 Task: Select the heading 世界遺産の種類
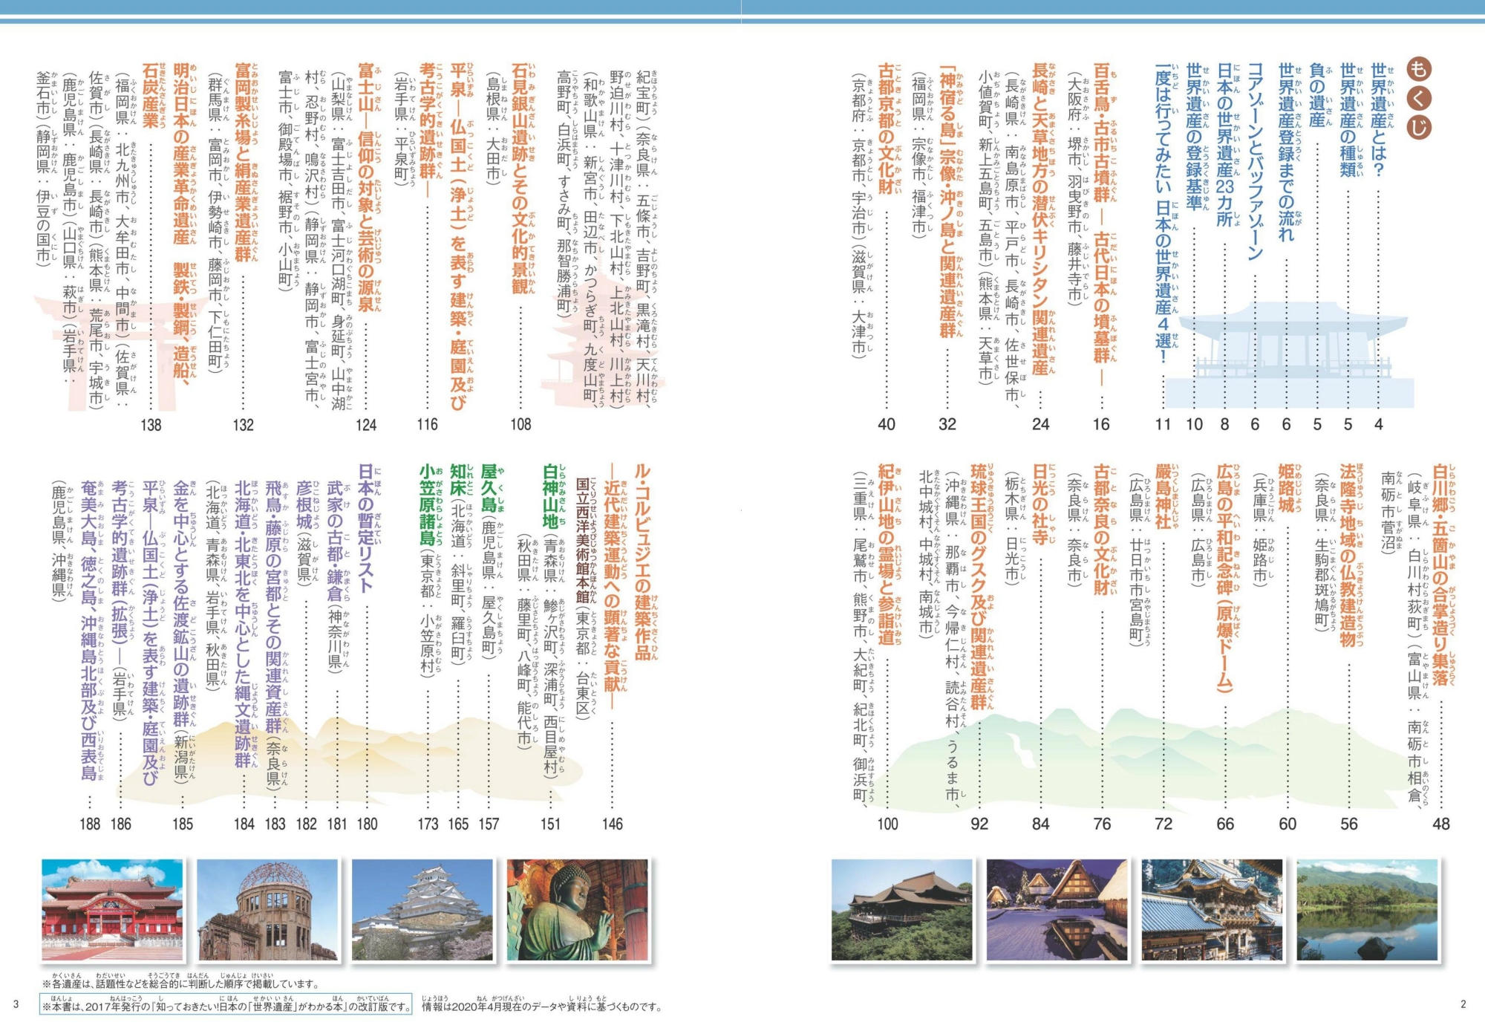click(1348, 120)
